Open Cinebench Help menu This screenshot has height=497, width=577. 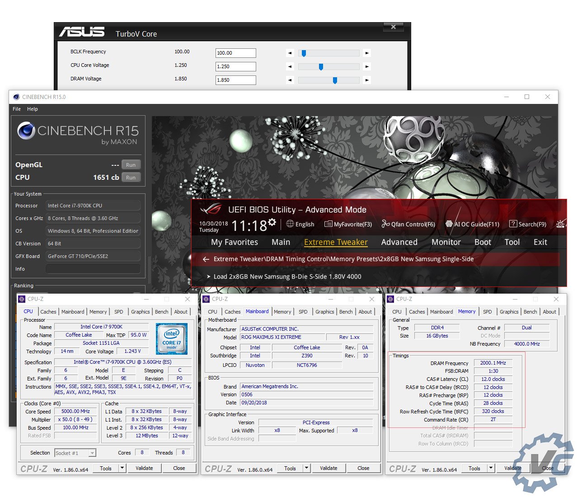pos(33,109)
